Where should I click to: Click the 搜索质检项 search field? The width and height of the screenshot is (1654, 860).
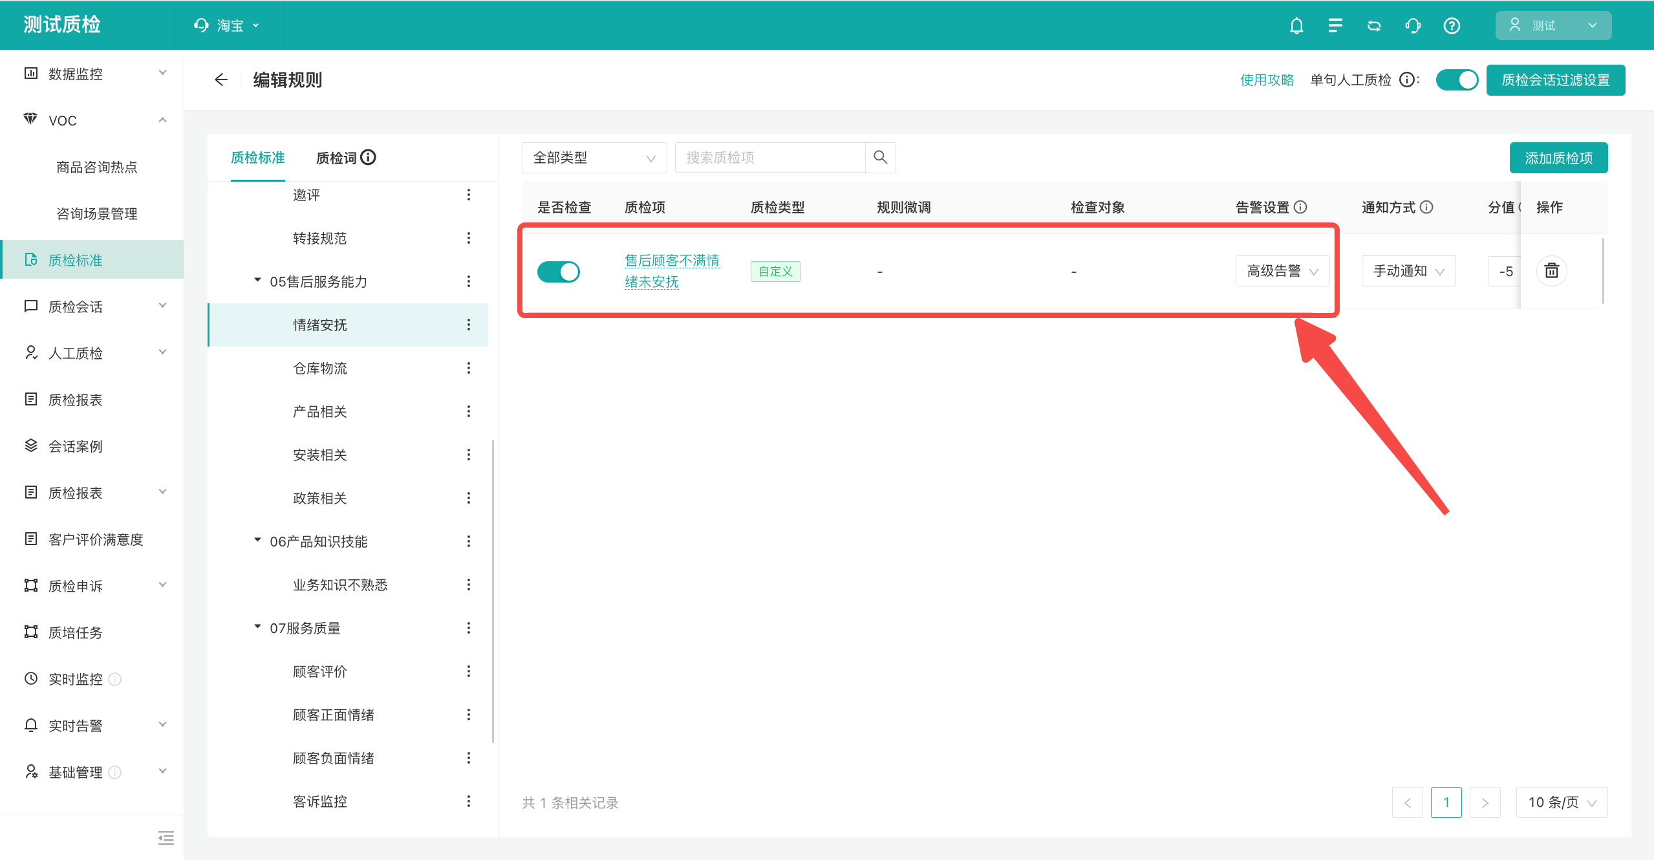click(769, 157)
